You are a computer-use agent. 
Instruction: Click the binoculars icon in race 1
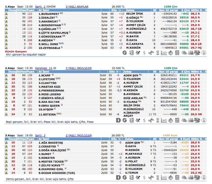(151, 53)
